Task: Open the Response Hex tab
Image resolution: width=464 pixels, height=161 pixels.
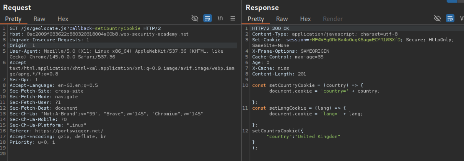Action: (305, 19)
